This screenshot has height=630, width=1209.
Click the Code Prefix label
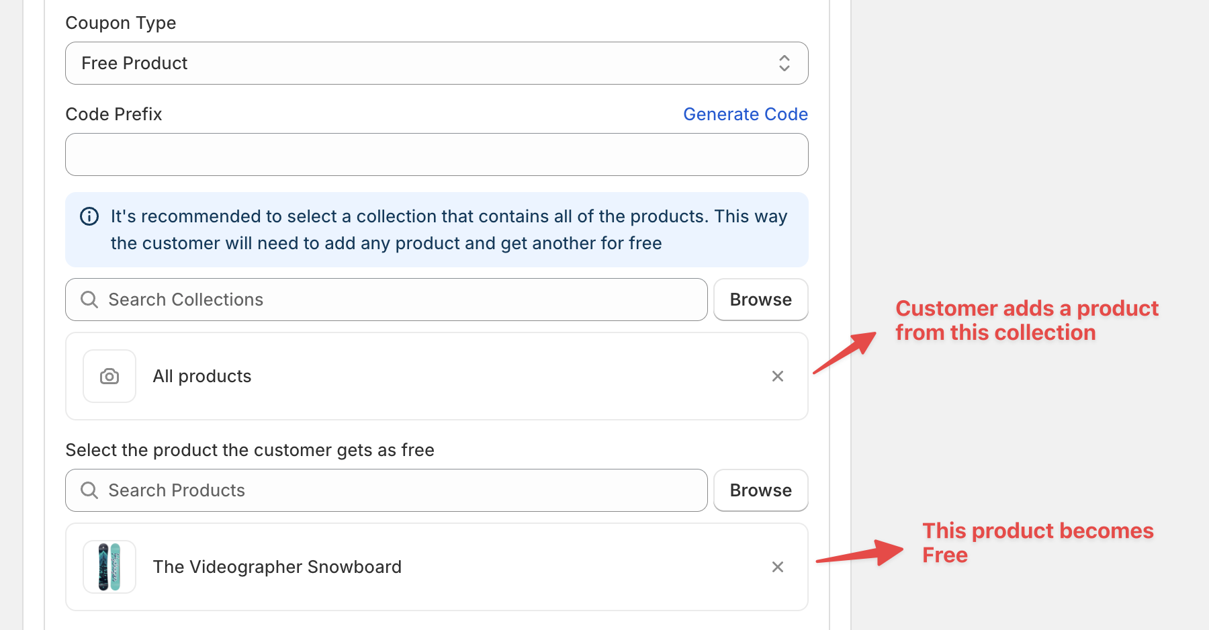[x=114, y=114]
